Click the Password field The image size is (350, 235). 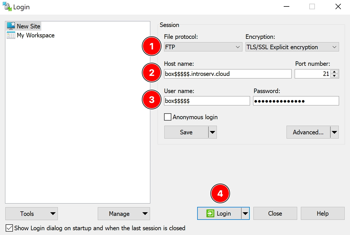click(x=296, y=101)
